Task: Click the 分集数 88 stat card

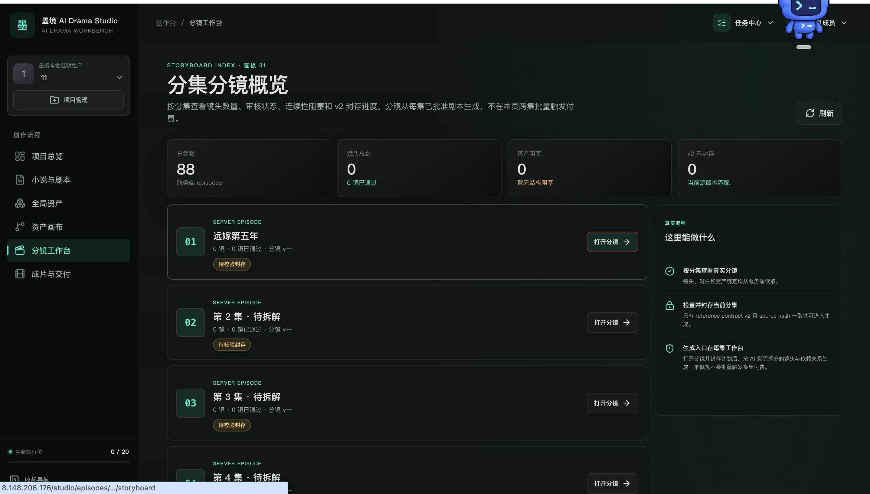Action: click(249, 168)
